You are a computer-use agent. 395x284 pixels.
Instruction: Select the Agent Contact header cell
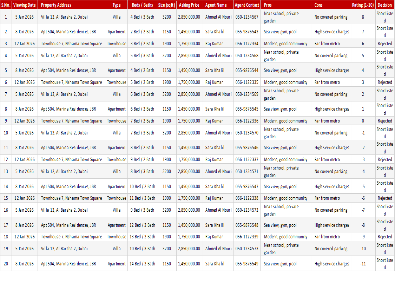pos(247,5)
